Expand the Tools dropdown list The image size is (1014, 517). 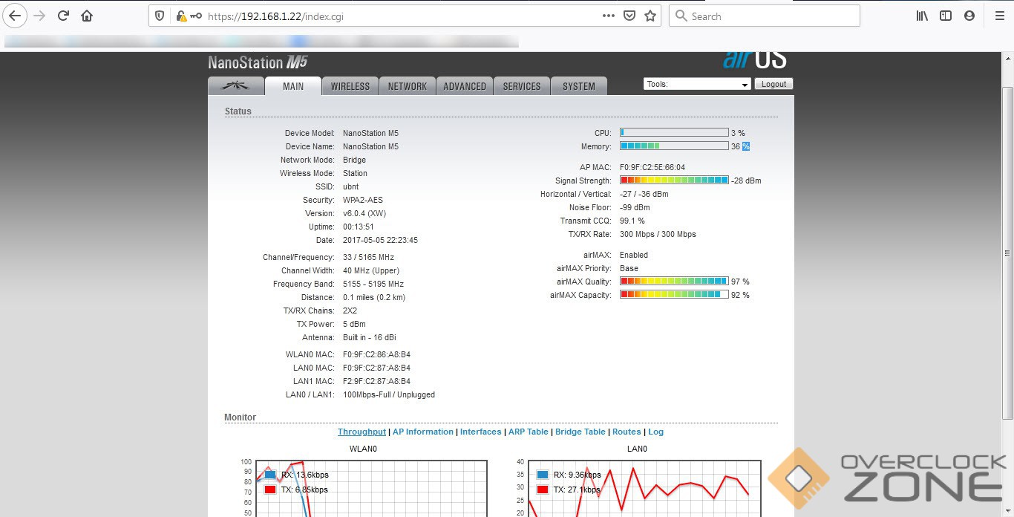click(x=697, y=85)
